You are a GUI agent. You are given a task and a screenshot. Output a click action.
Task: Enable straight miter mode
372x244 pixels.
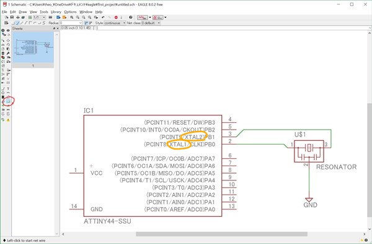[x=91, y=23]
